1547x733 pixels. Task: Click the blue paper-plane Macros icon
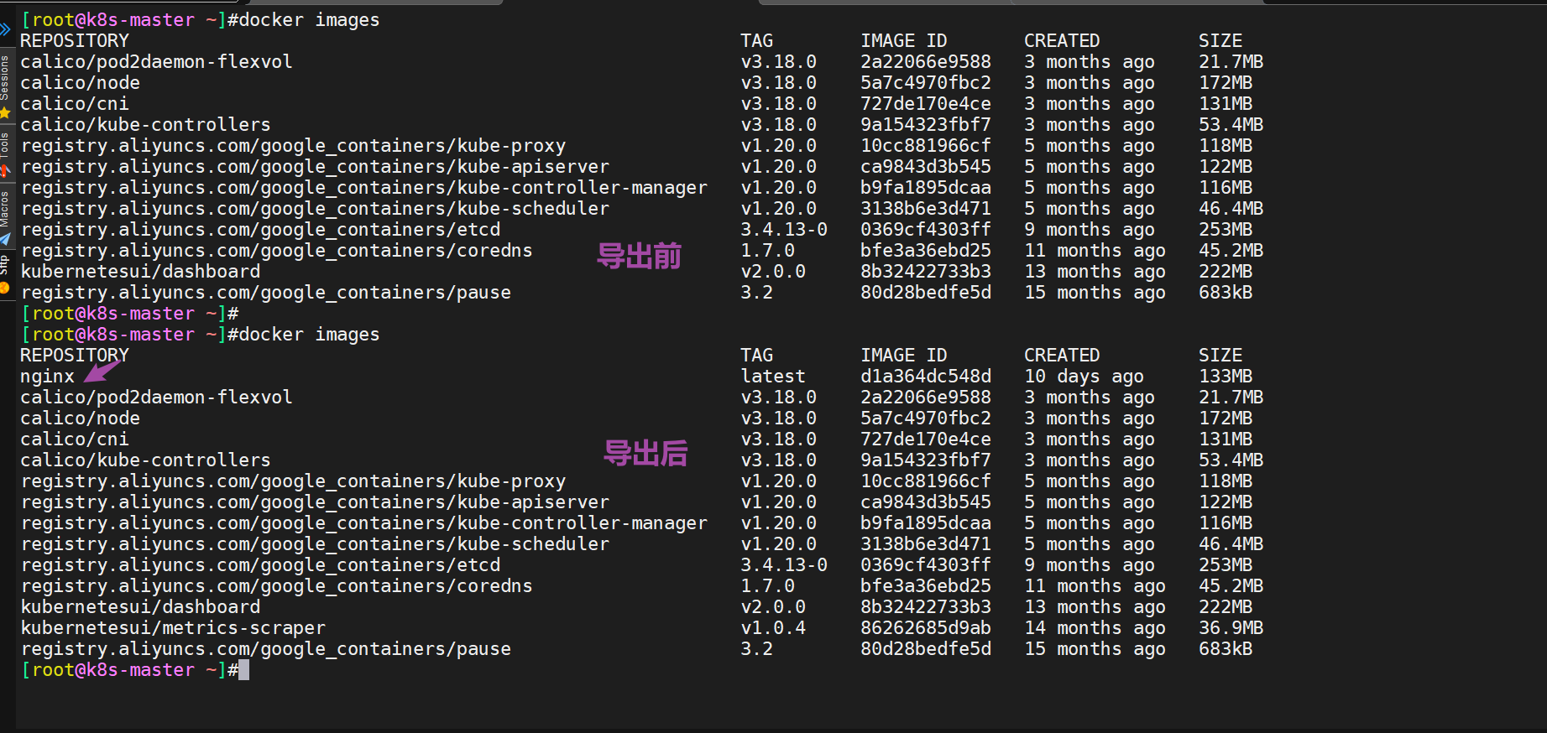tap(5, 239)
